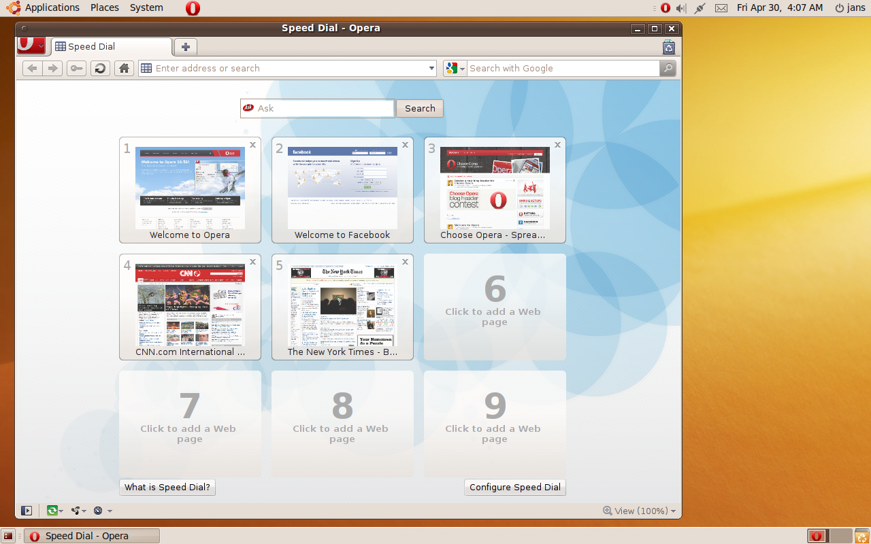Click the Ask search input field

point(317,108)
